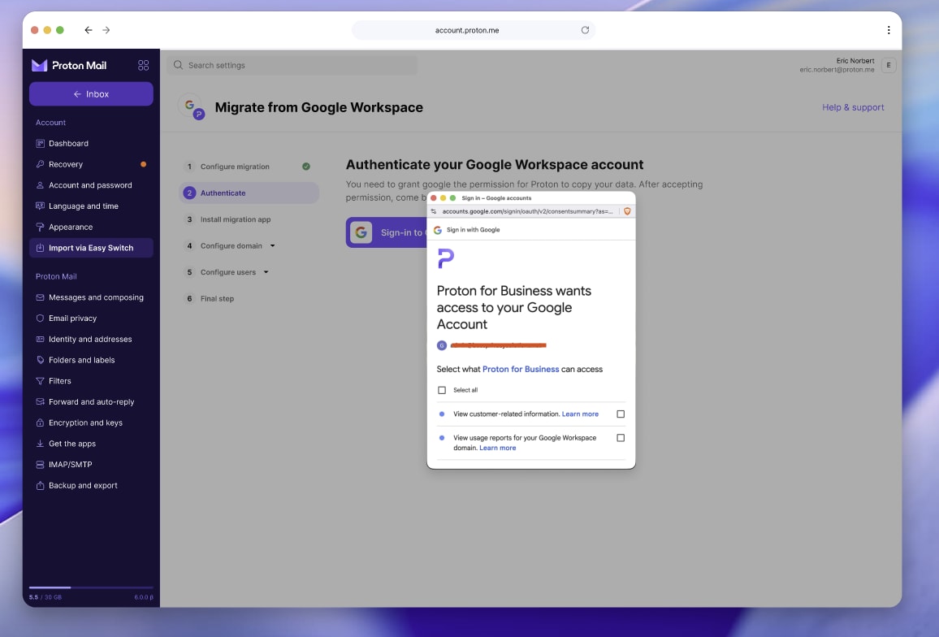The width and height of the screenshot is (939, 637).
Task: Click the Brave shield icon in popup
Action: tap(627, 211)
